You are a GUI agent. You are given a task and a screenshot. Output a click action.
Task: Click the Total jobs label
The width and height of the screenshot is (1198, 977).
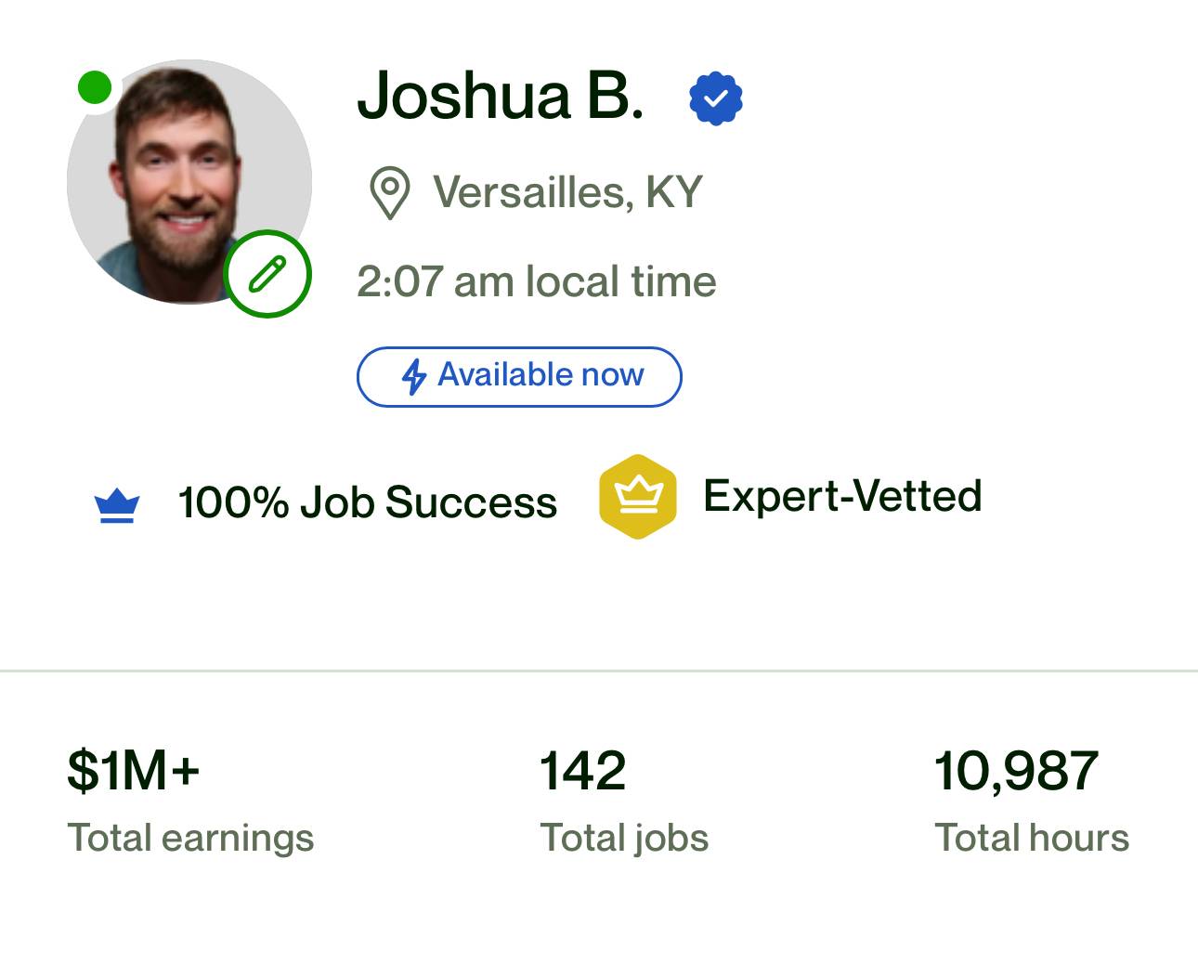[624, 838]
